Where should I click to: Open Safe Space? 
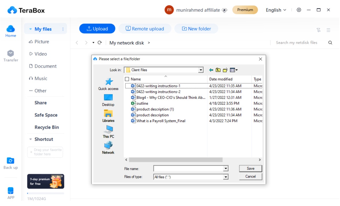coord(46,115)
